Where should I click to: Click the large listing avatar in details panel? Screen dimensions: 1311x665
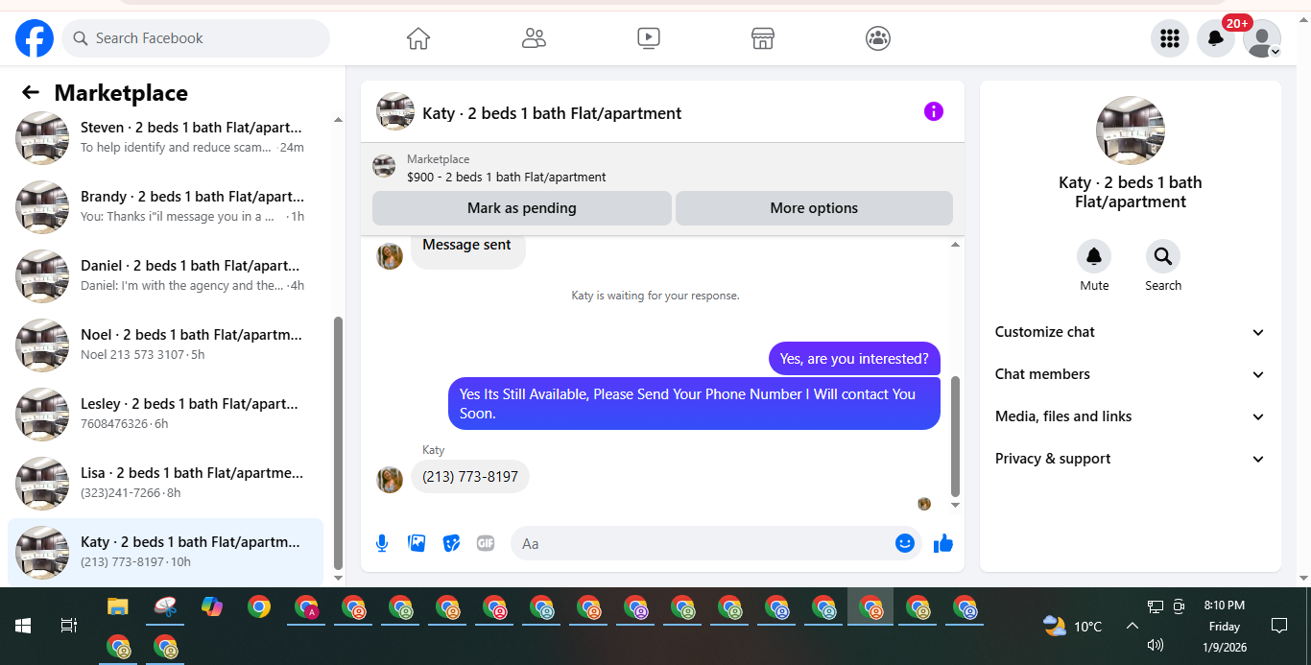[x=1131, y=131]
